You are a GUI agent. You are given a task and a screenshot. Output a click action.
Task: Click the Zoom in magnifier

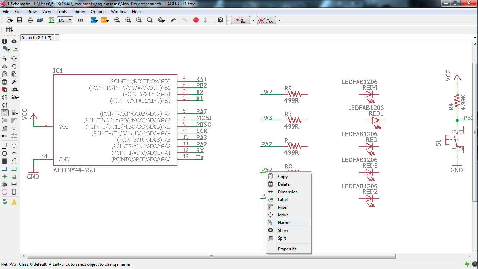point(128,20)
